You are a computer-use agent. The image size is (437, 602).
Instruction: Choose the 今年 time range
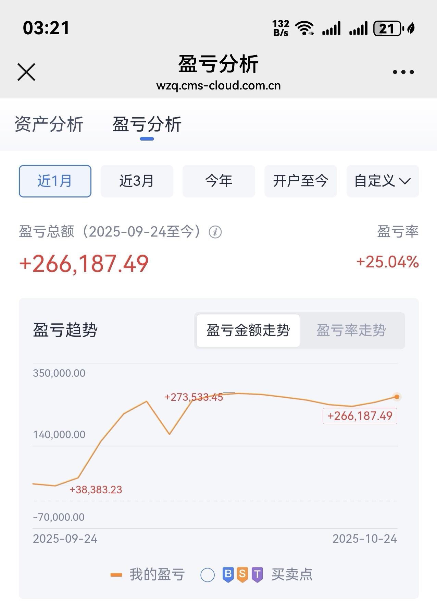click(218, 181)
